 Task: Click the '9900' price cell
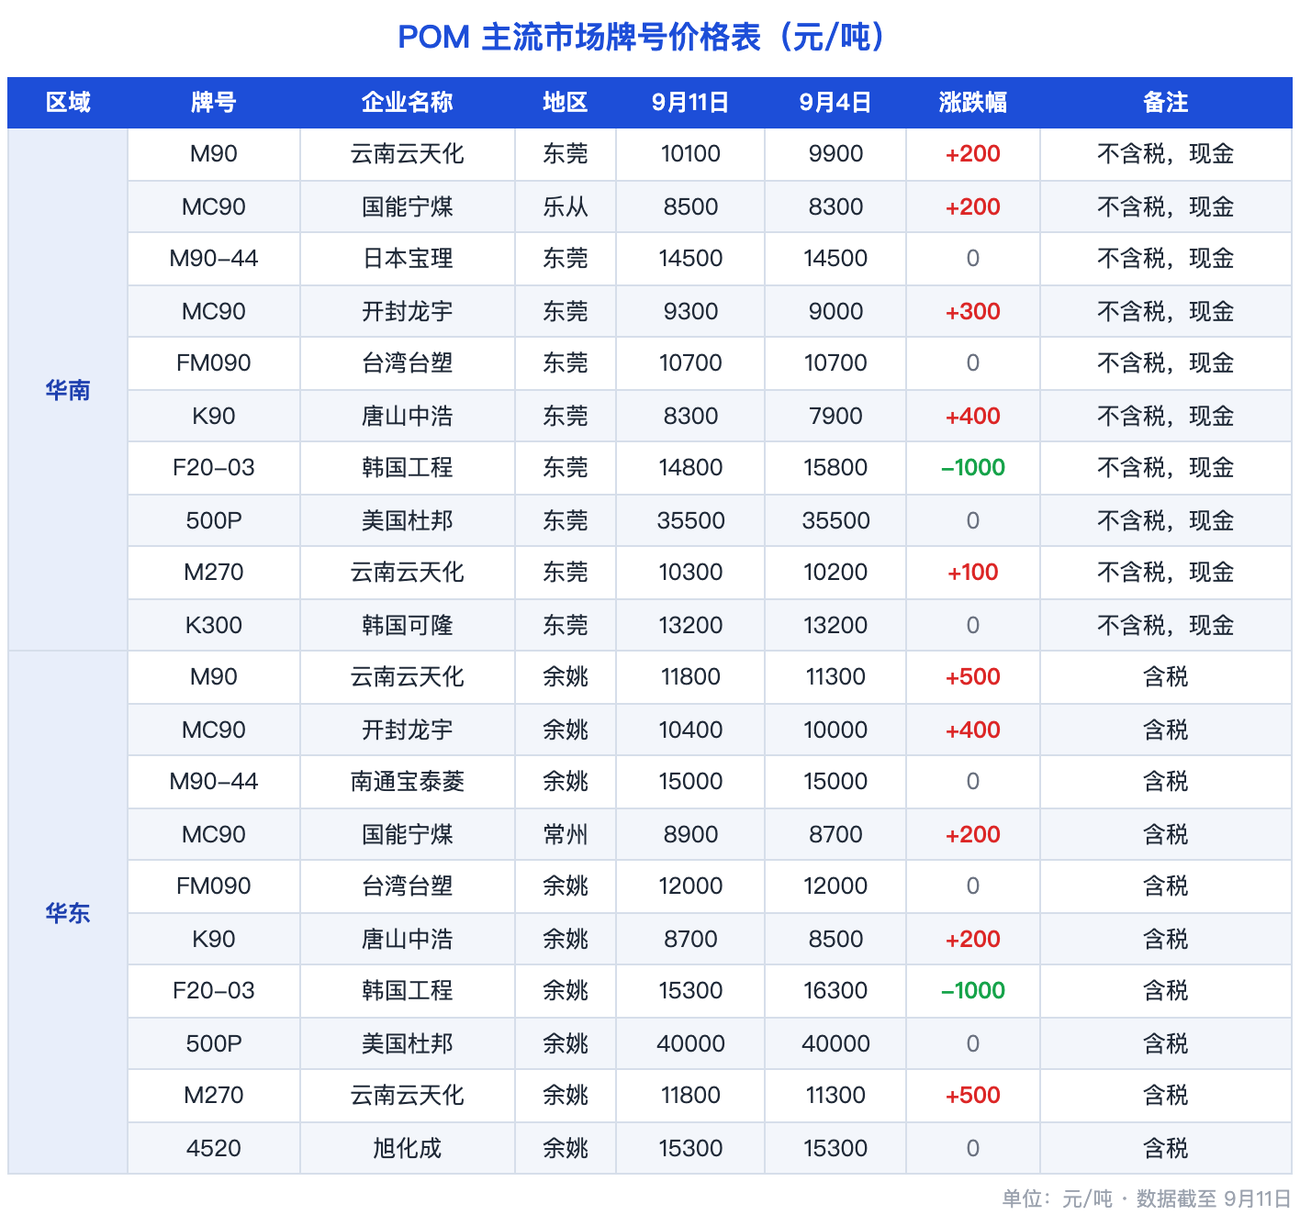[x=835, y=154]
